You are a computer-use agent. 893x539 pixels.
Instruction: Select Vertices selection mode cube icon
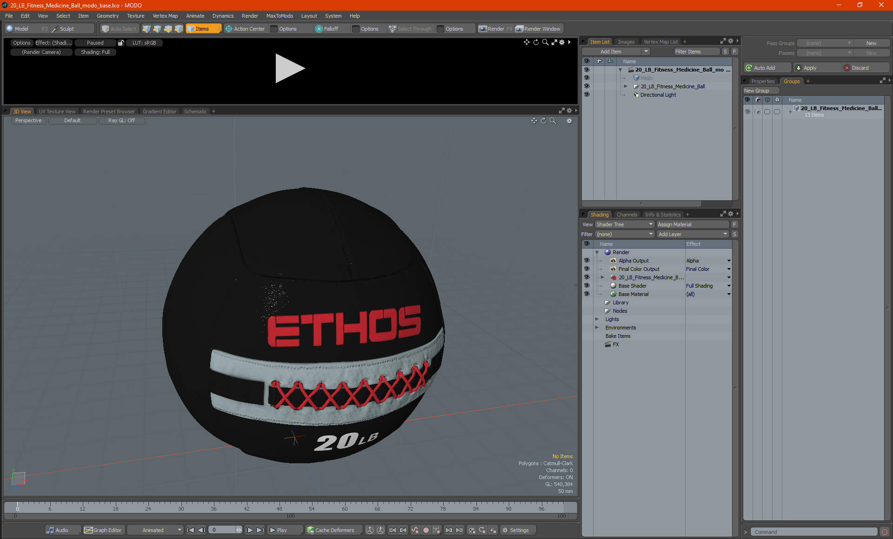(x=147, y=29)
